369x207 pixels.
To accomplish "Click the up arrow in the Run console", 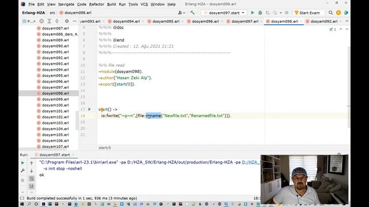I will 31,163.
